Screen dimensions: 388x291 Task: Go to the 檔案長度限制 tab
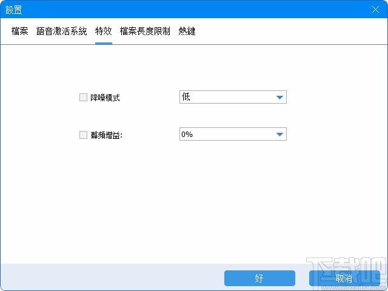(x=145, y=31)
